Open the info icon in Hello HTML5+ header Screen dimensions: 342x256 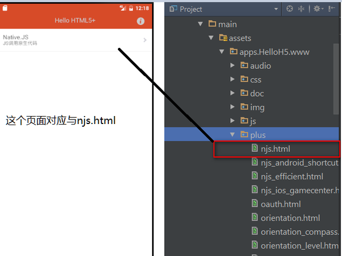point(140,21)
